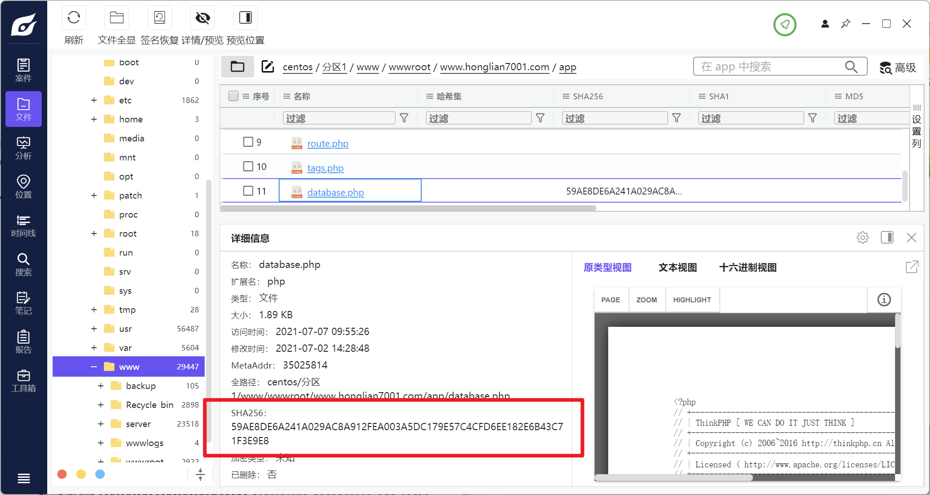Open the 报告 sidebar section

pyautogui.click(x=24, y=342)
